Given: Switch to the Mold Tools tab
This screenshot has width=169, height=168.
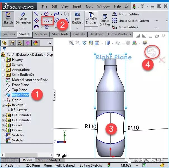Looking at the screenshot, I should coord(60,34).
